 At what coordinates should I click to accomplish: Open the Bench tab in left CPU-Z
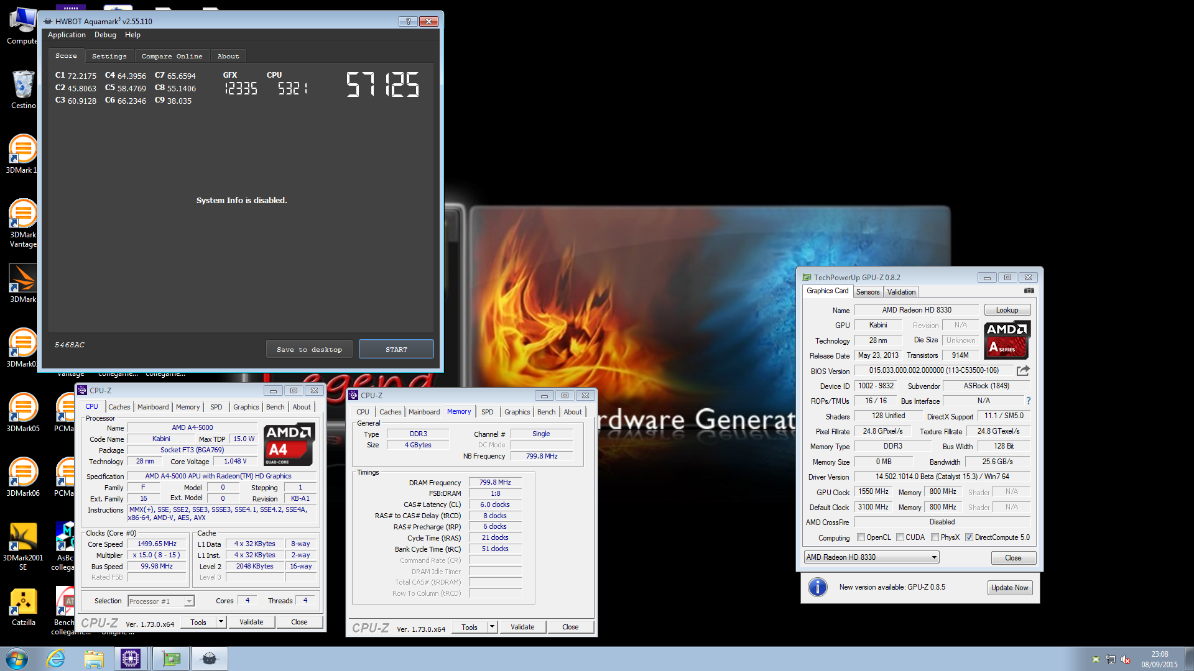(275, 407)
